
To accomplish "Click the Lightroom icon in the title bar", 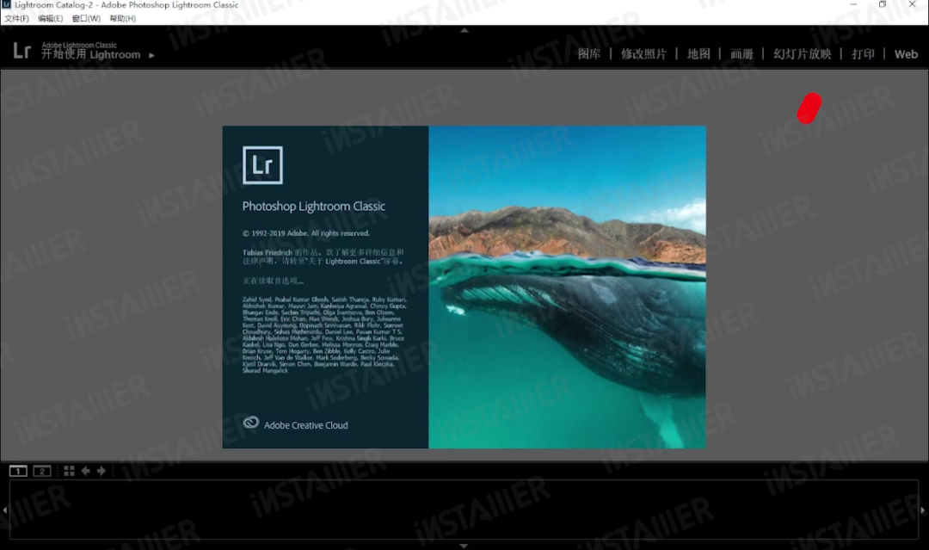I will coord(7,4).
